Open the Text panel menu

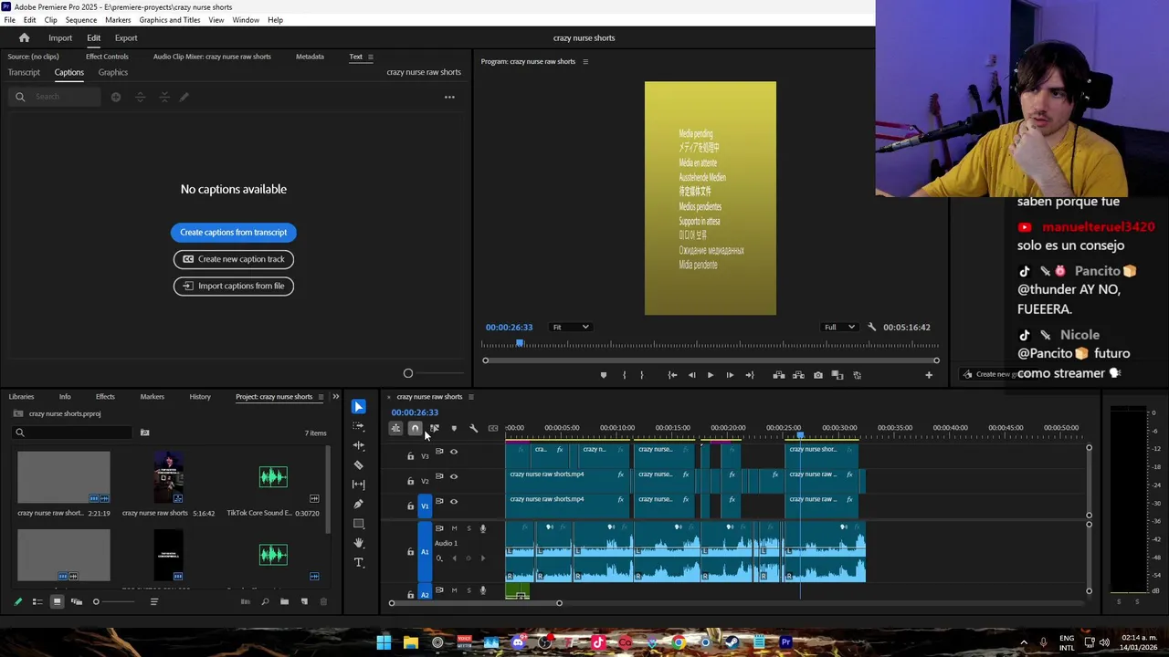[370, 57]
